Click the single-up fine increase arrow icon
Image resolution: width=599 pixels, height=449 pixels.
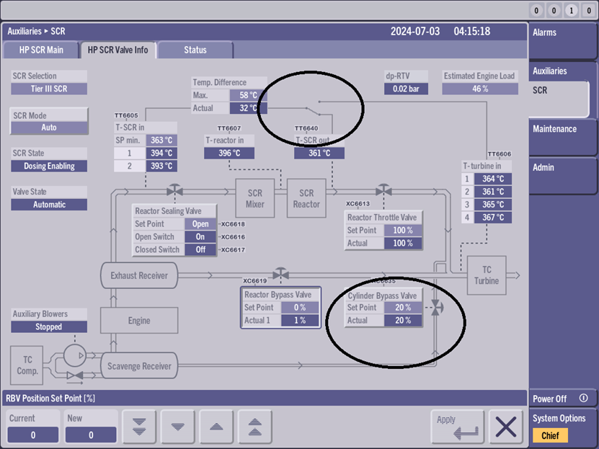click(x=216, y=427)
